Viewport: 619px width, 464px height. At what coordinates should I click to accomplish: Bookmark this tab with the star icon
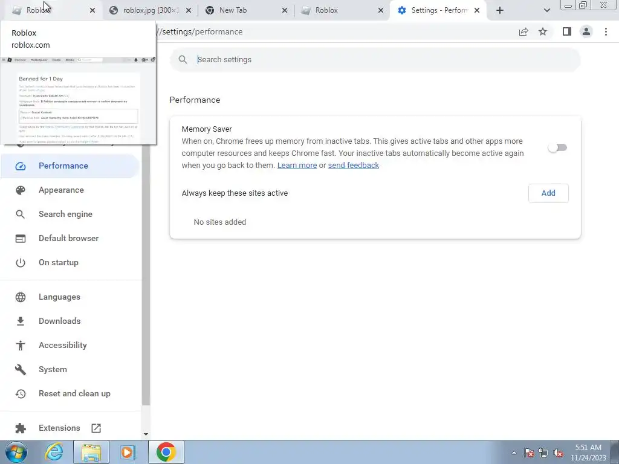coord(543,31)
